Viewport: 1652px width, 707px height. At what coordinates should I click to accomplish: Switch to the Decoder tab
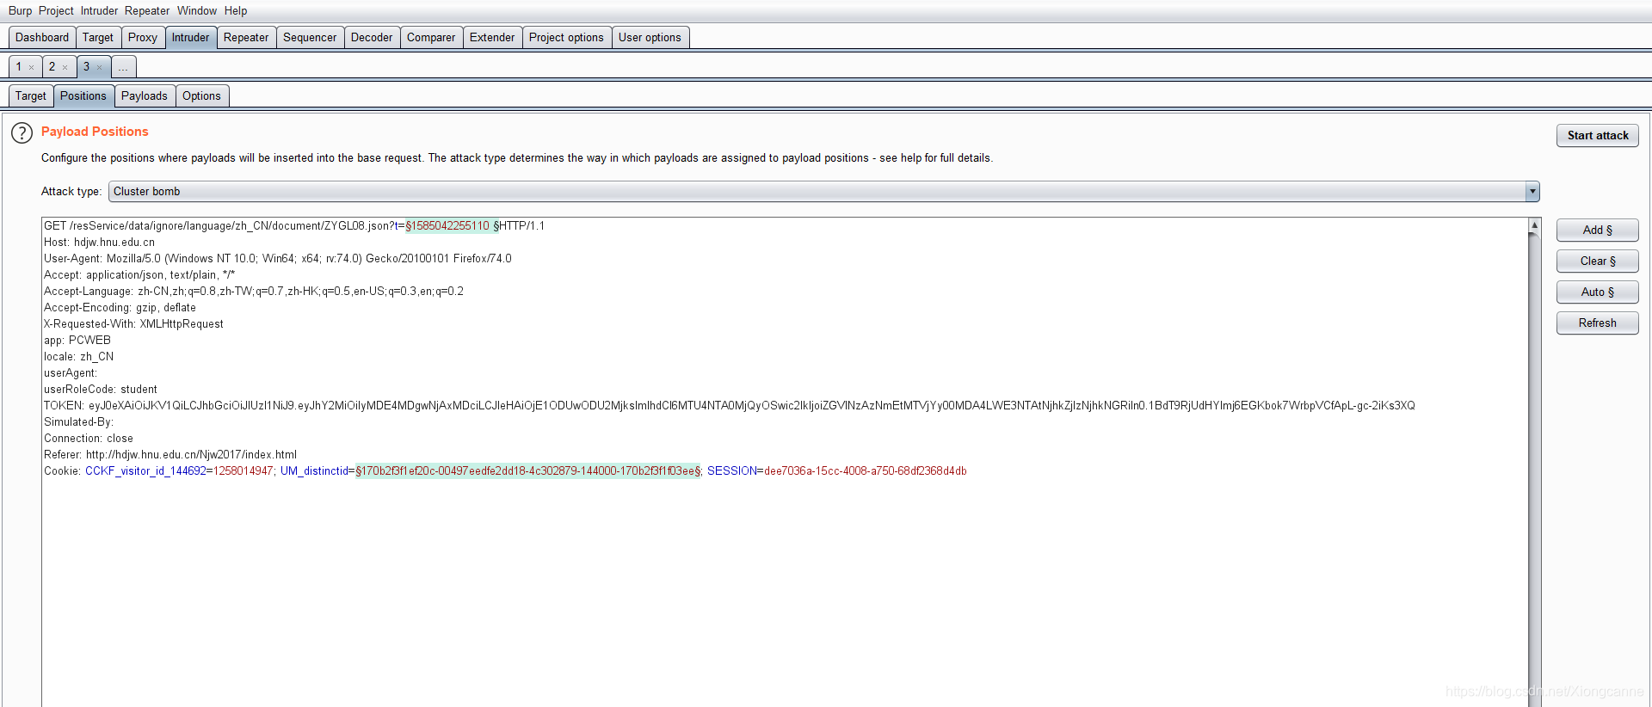[x=372, y=38]
